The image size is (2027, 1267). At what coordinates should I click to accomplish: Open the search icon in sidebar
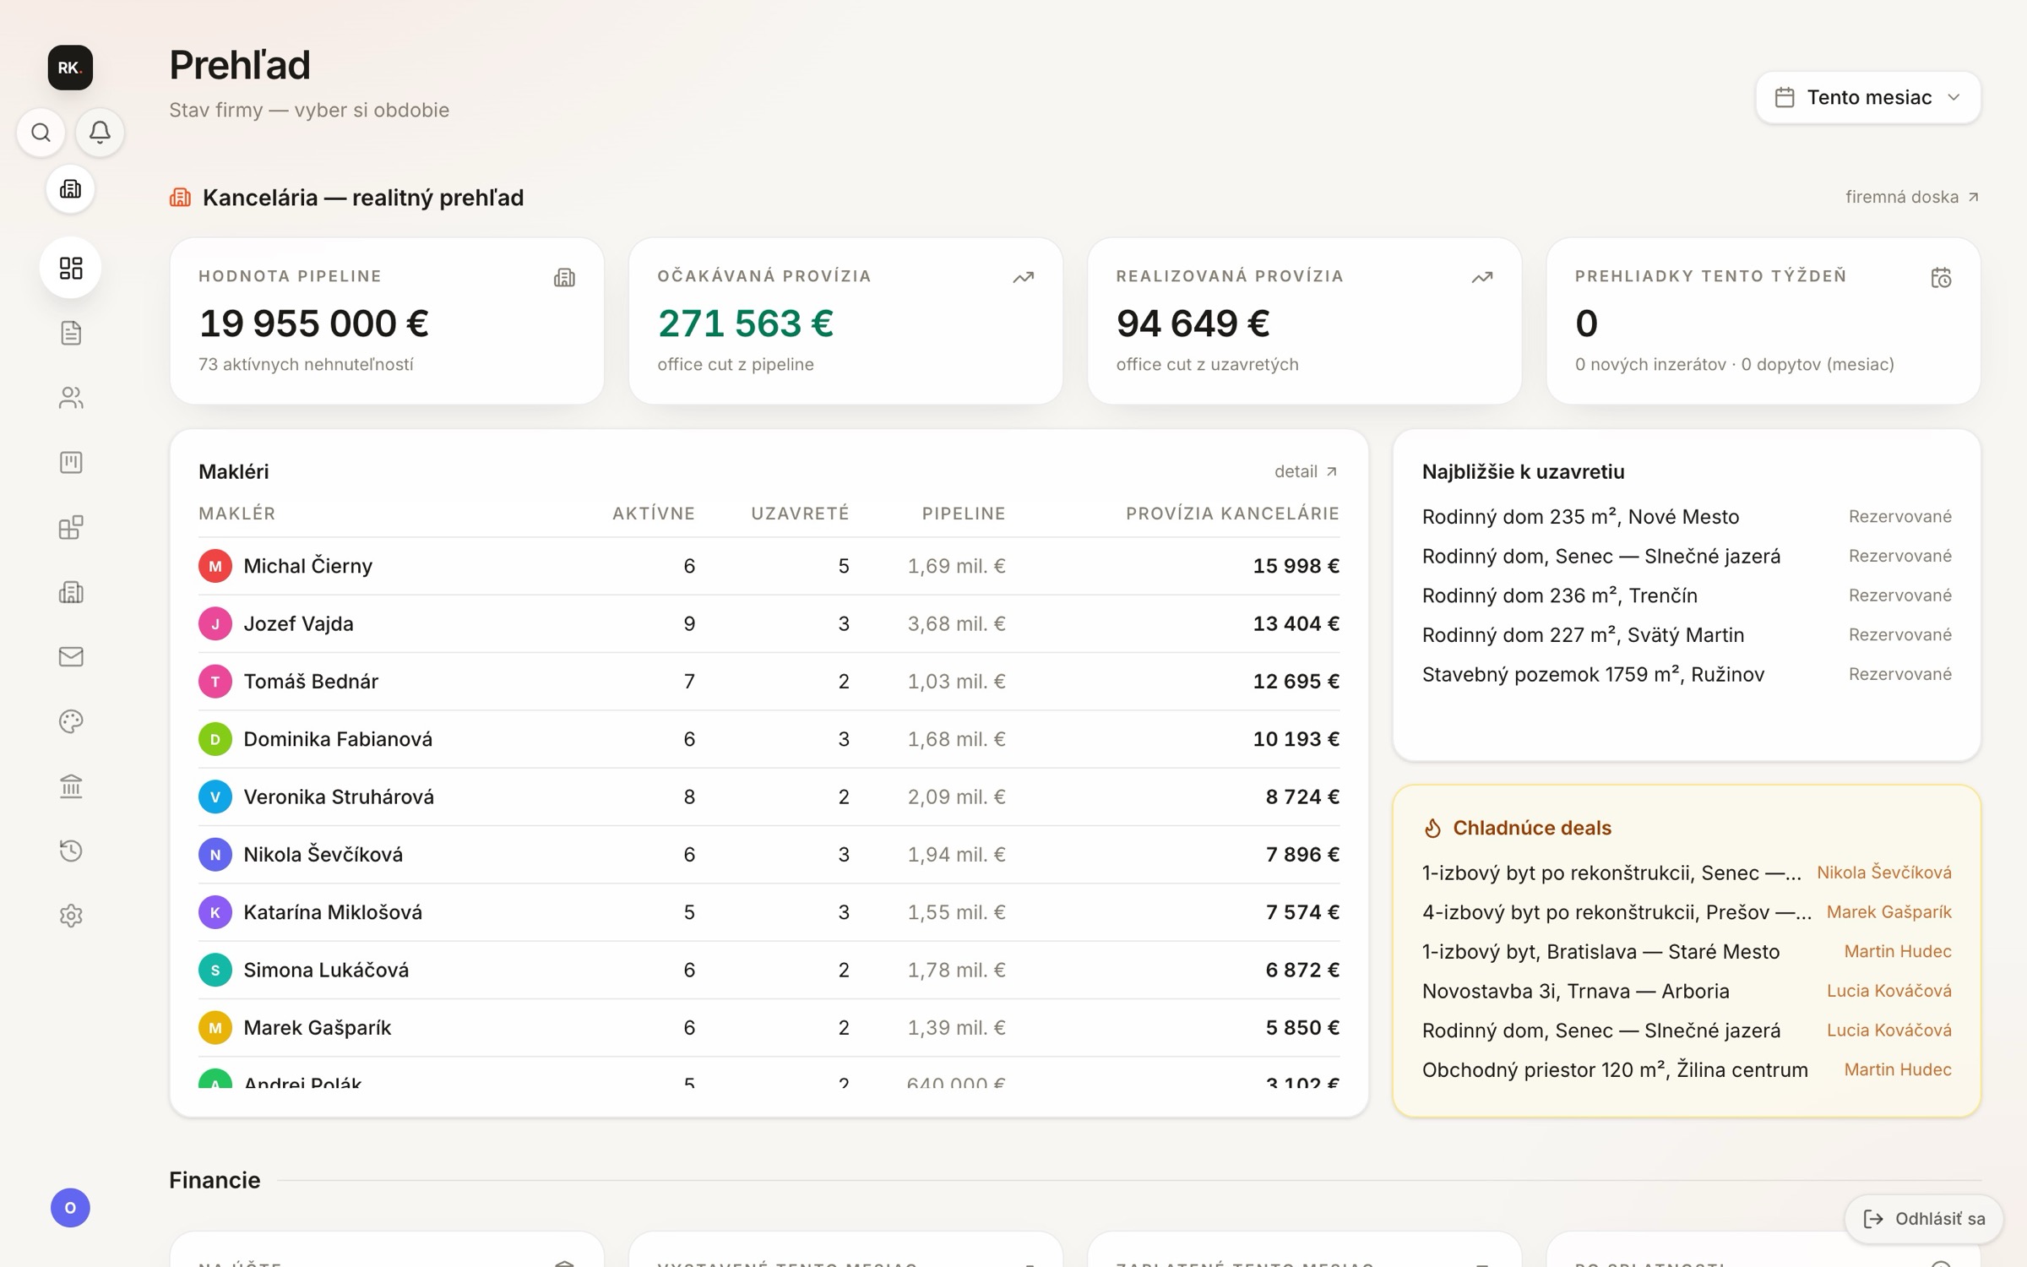41,133
